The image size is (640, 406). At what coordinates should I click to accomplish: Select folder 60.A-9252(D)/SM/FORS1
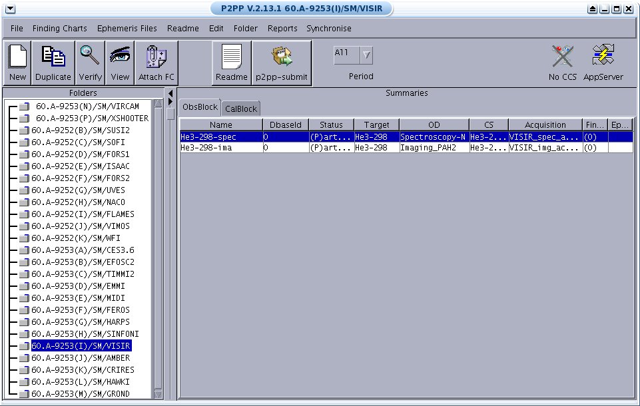[x=81, y=154]
